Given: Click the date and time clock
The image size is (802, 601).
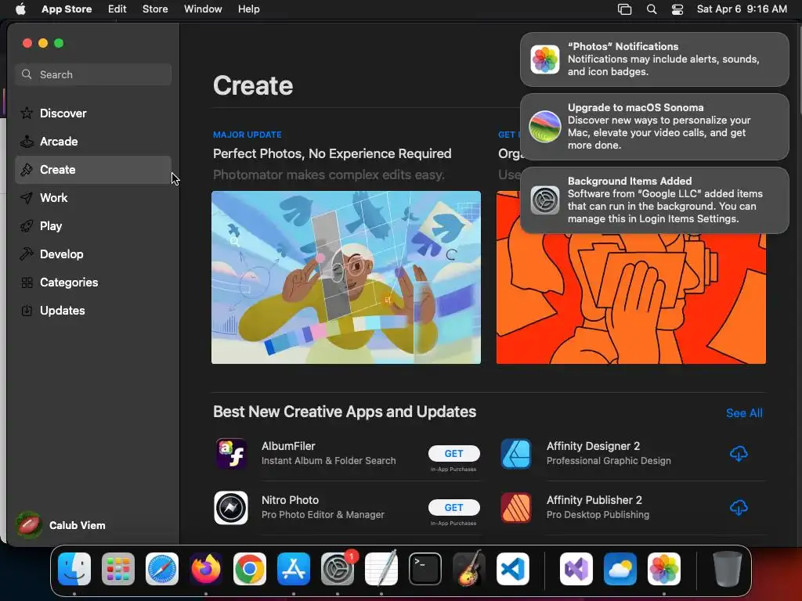Looking at the screenshot, I should [x=742, y=9].
